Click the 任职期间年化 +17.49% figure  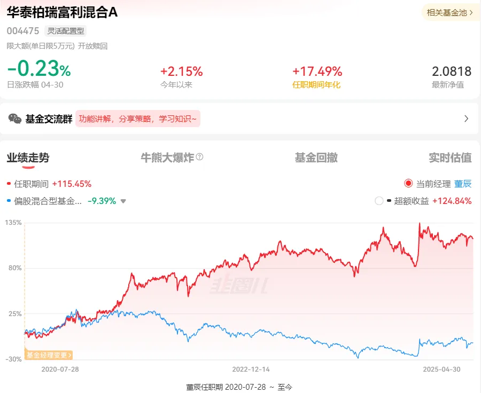click(317, 72)
